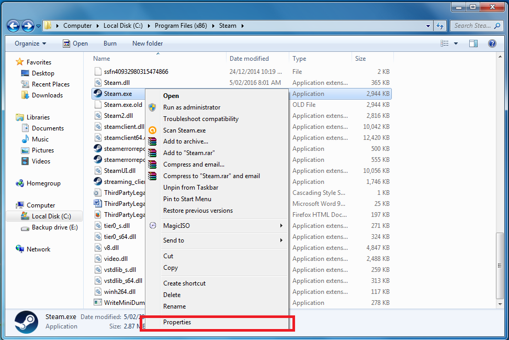Screen dimensions: 509x340
Task: Click the Open toolbar button
Action: tap(75, 43)
